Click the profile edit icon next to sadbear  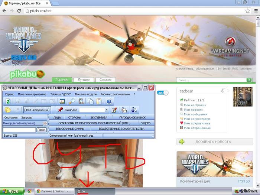coord(223,91)
